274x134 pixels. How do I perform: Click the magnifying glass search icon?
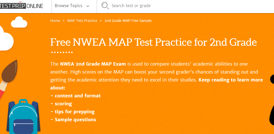tap(105, 6)
